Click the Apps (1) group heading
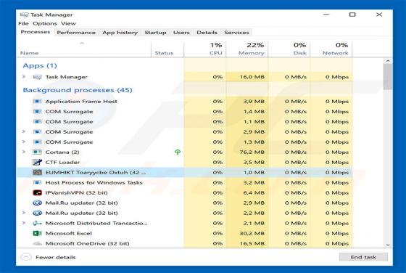 [40, 65]
